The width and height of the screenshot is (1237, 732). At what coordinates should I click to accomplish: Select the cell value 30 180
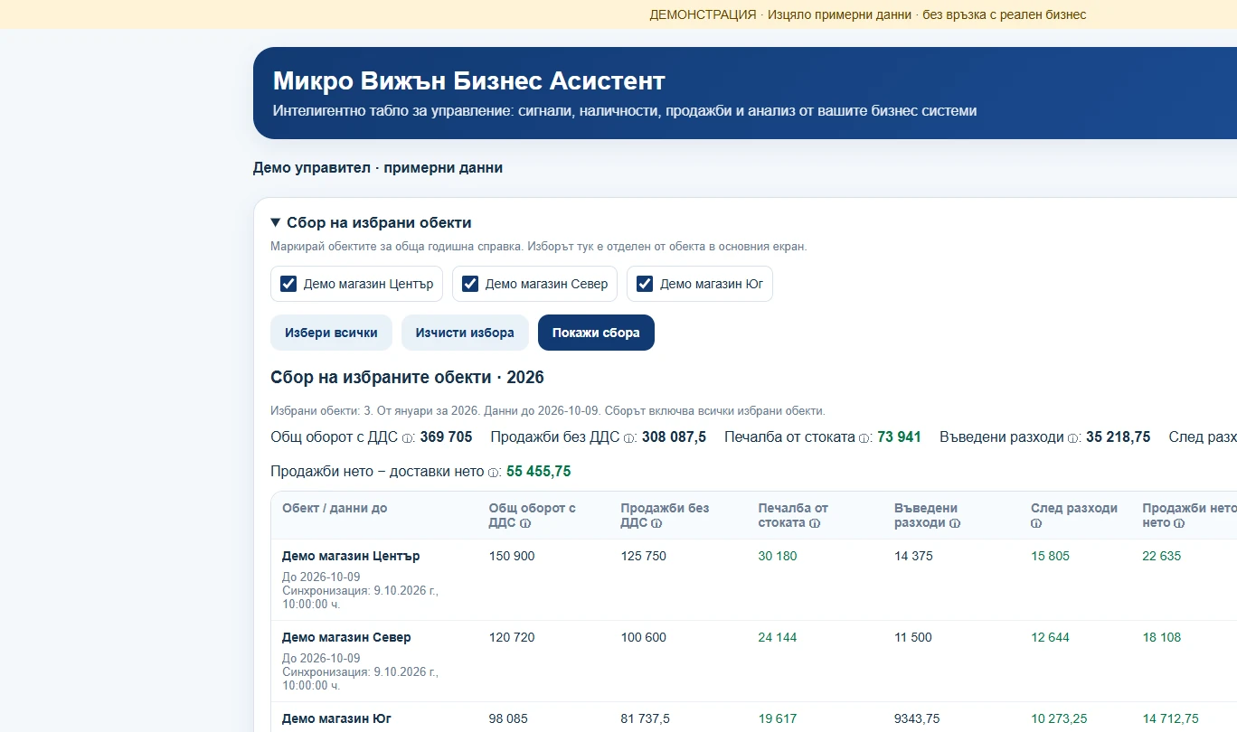(x=778, y=556)
